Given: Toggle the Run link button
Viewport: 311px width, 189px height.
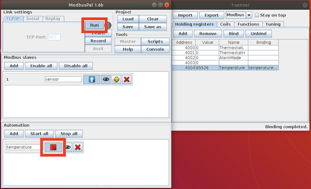Looking at the screenshot, I should pos(94,25).
